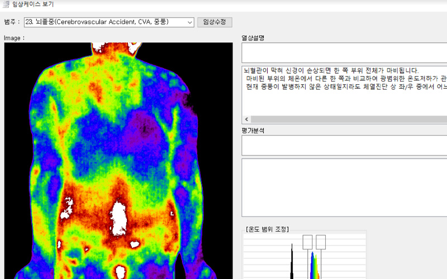Click the 평가분석 section label
Image resolution: width=447 pixels, height=279 pixels.
[x=253, y=131]
